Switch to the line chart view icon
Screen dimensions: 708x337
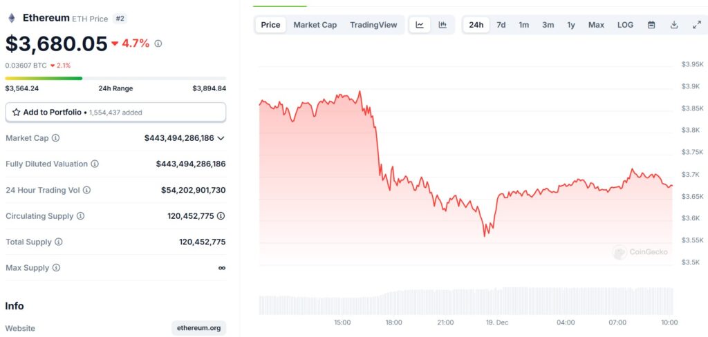[x=420, y=25]
